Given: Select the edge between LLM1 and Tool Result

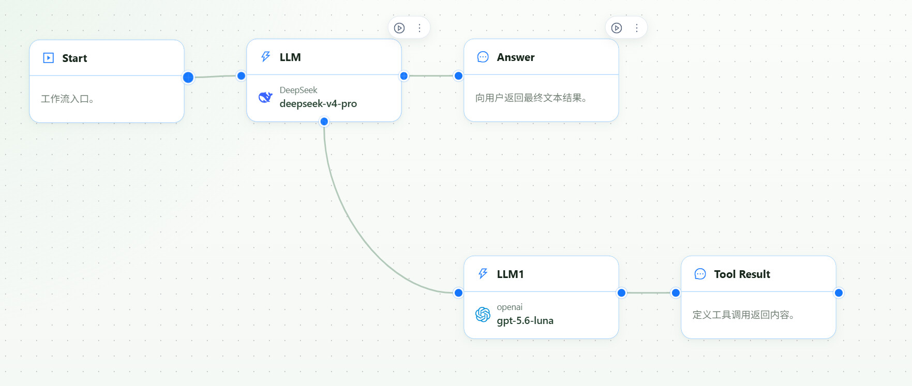Looking at the screenshot, I should coord(649,293).
